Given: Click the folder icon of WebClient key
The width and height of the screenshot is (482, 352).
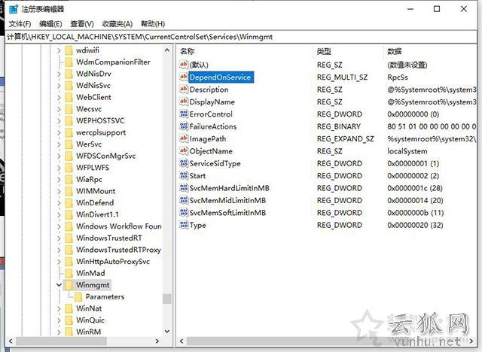Looking at the screenshot, I should click(x=69, y=97).
